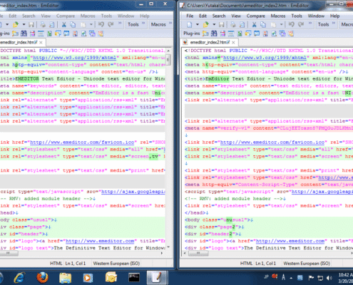The height and width of the screenshot is (285, 353).
Task: Click New file icon in right window
Action: click(x=190, y=24)
